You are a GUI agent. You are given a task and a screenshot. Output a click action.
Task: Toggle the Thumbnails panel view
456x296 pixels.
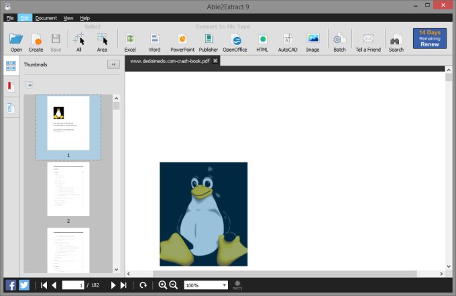coord(11,66)
